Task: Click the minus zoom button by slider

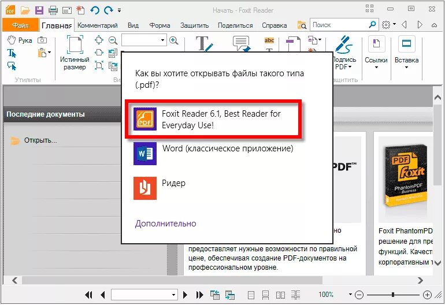Action: [x=359, y=295]
